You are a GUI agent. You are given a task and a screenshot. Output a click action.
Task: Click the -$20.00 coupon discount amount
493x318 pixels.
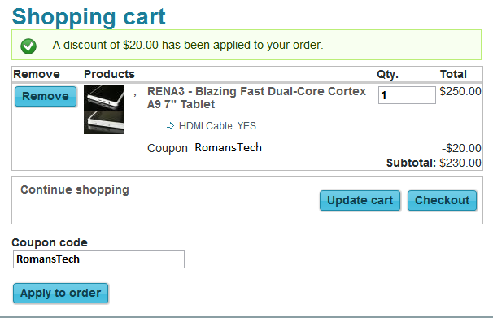click(x=461, y=148)
